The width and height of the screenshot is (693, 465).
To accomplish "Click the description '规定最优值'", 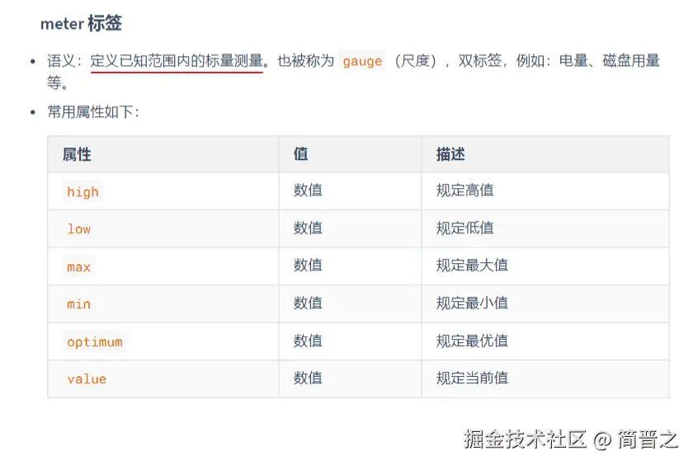I will [x=472, y=341].
